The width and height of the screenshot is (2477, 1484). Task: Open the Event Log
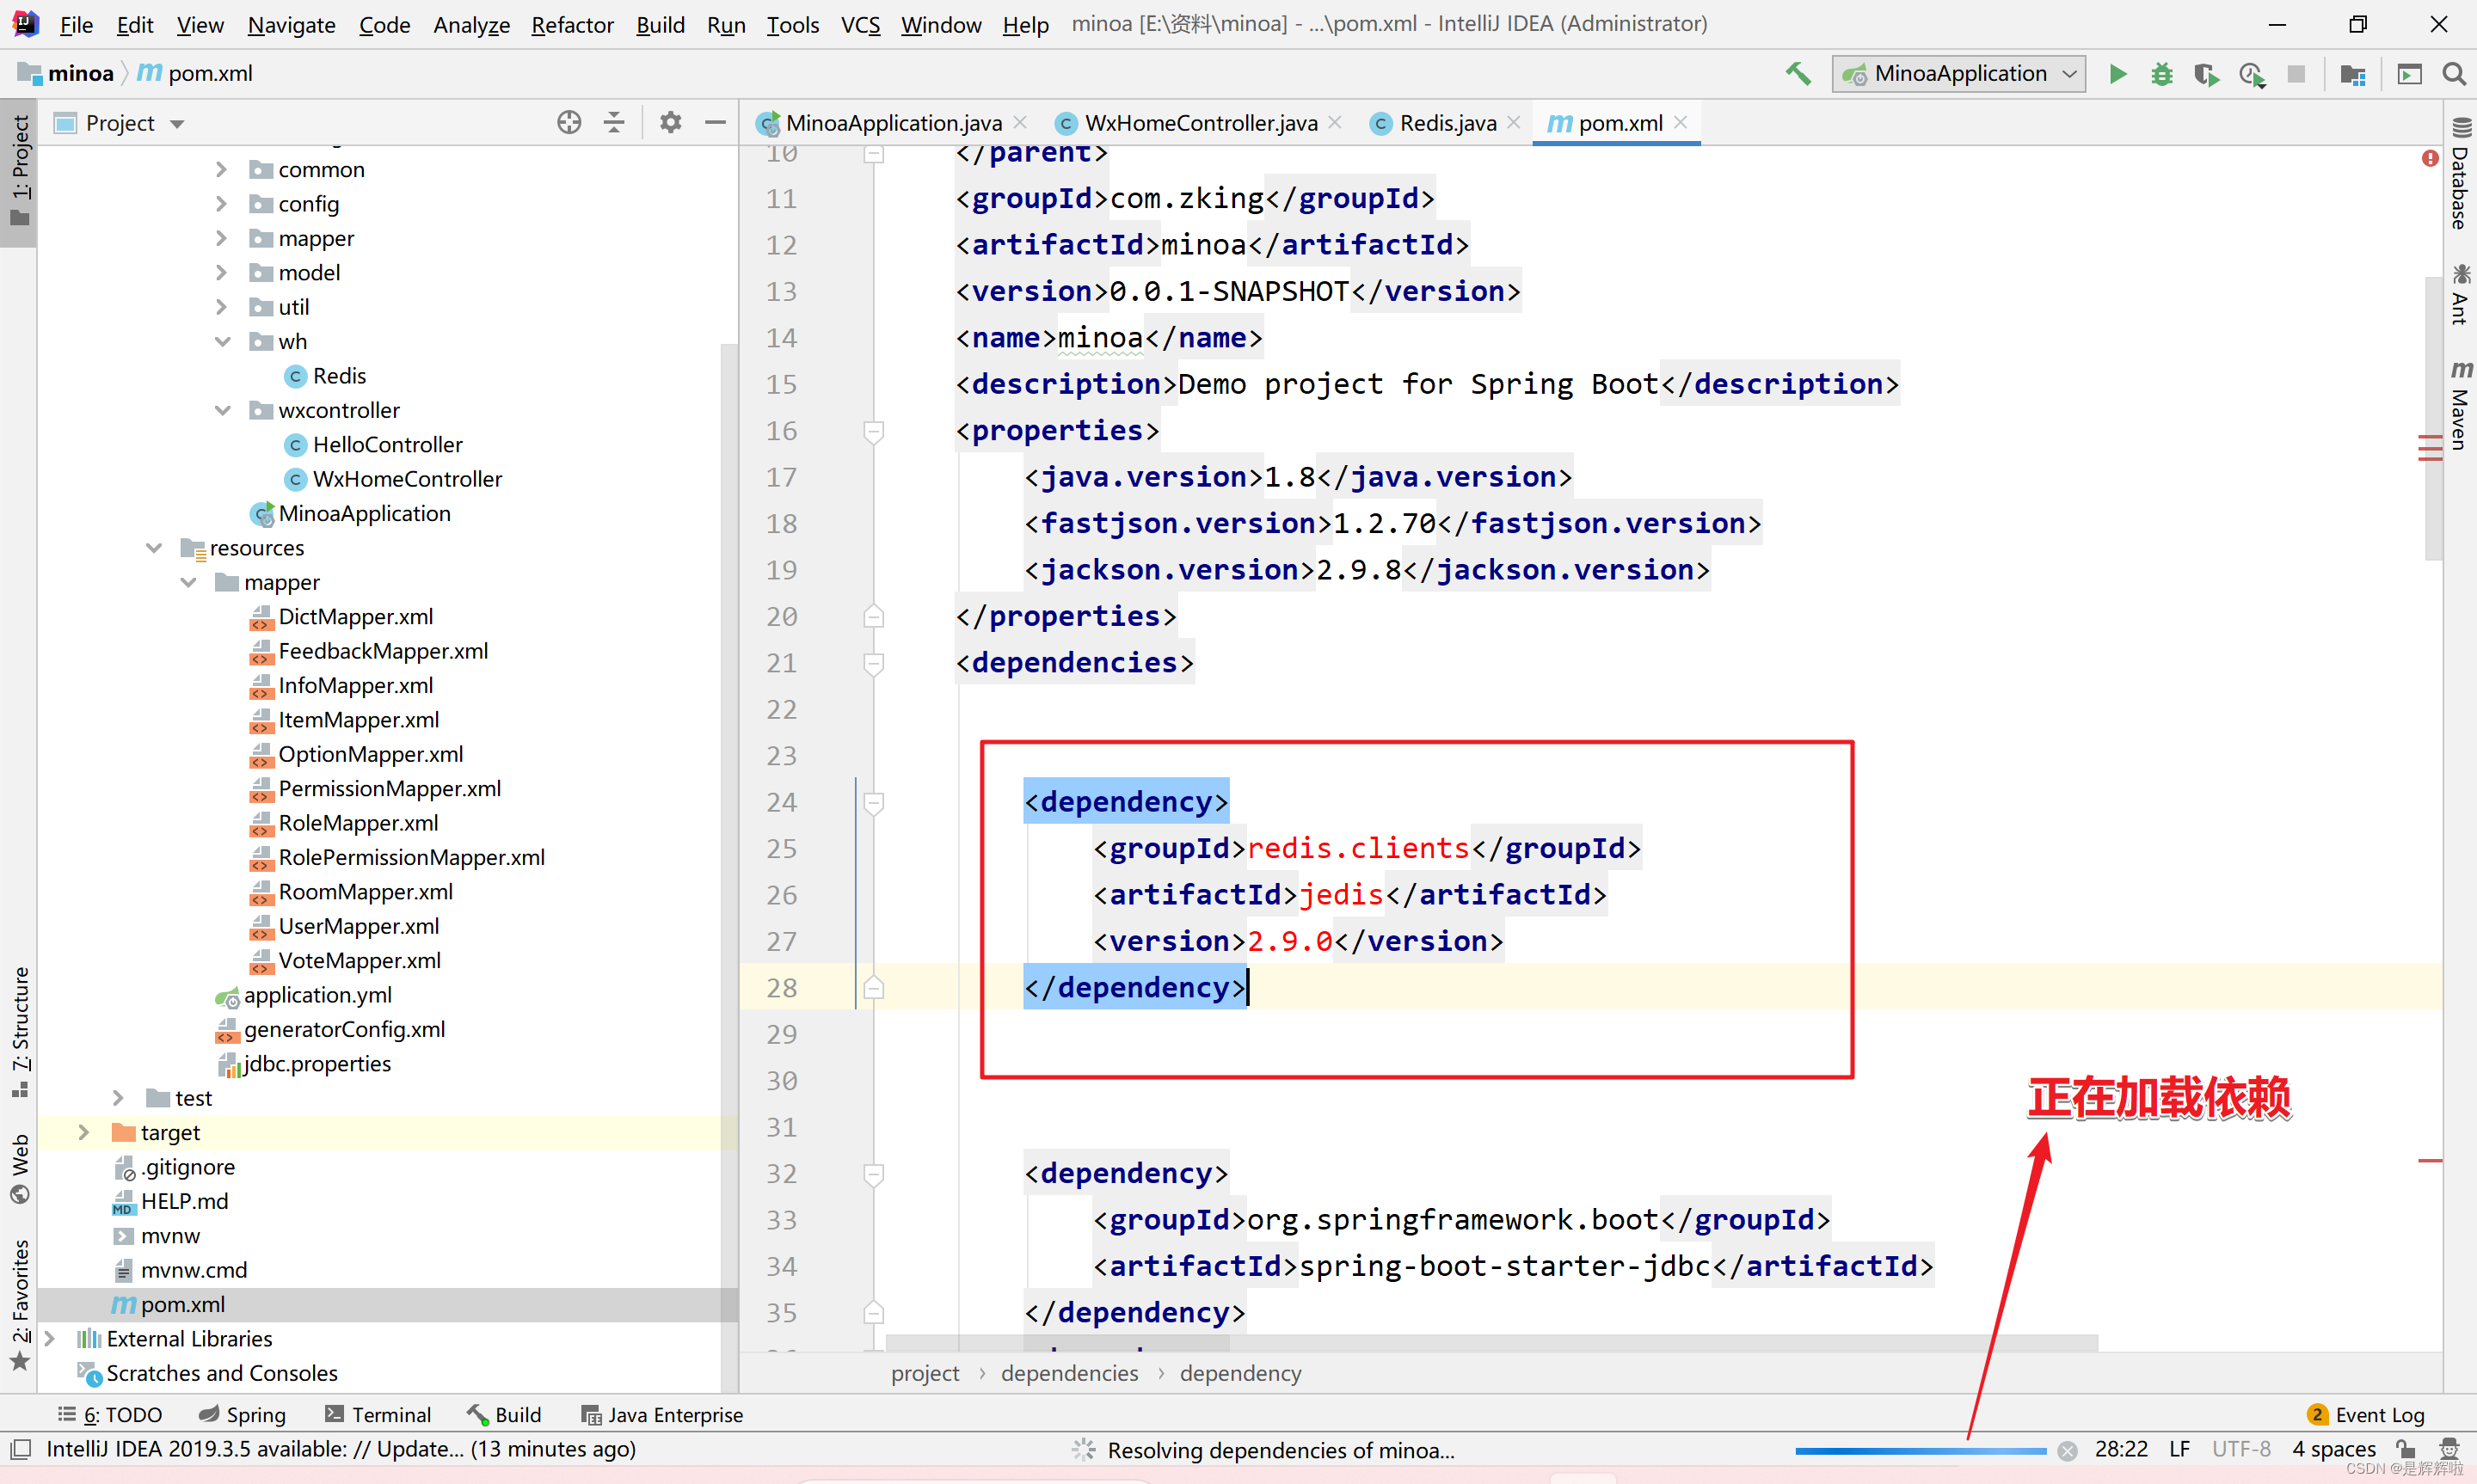point(2377,1414)
